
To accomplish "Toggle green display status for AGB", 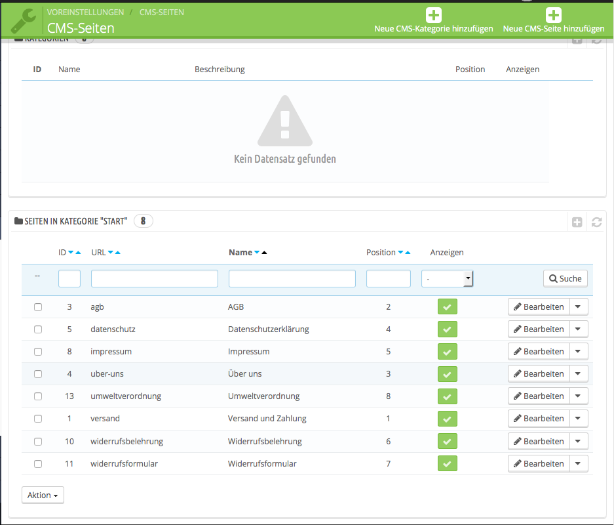I will point(447,306).
